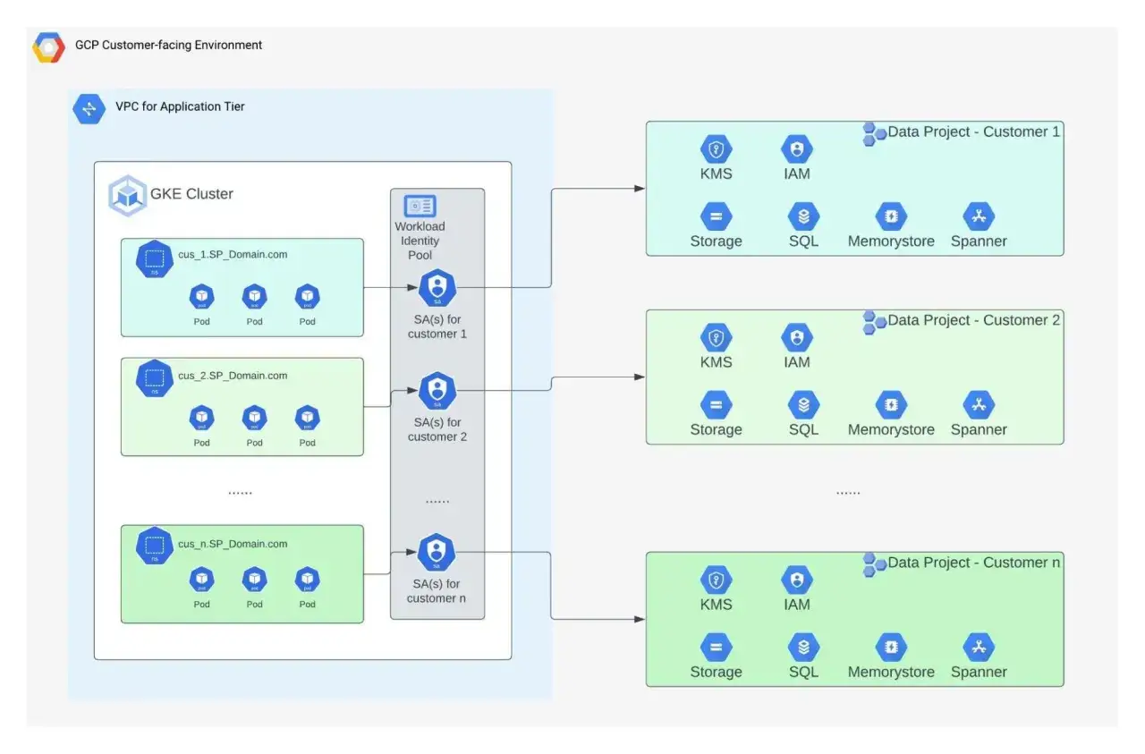Click the Data Project - Customer 2 title
The image size is (1145, 754).
tap(973, 320)
